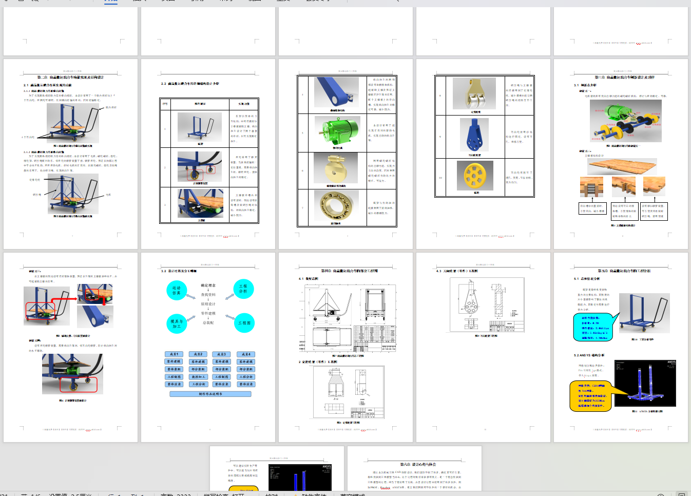The image size is (691, 496).
Task: Select the 成员3 box
Action: [222, 354]
